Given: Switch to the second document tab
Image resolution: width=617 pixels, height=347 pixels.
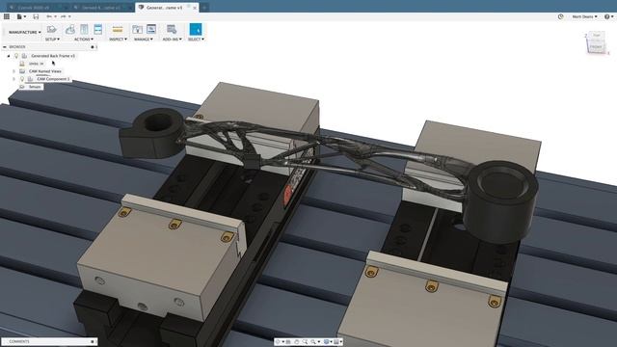Looking at the screenshot, I should [x=101, y=8].
